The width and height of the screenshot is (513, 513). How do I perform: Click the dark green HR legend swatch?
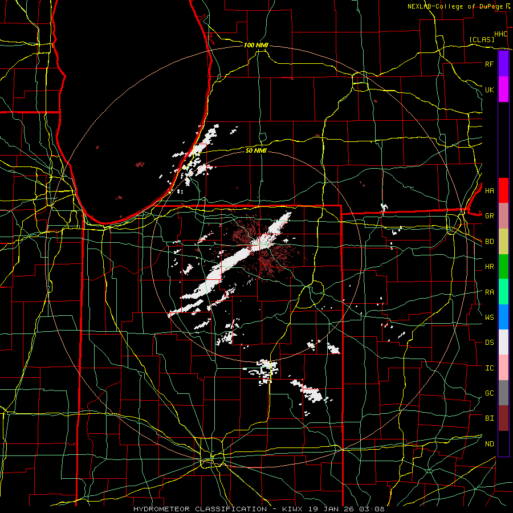tap(503, 267)
